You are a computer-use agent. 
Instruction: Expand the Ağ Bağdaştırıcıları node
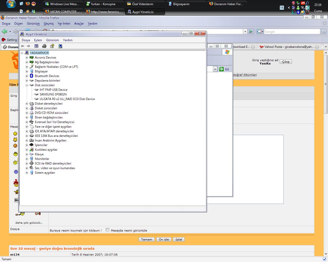(27, 62)
